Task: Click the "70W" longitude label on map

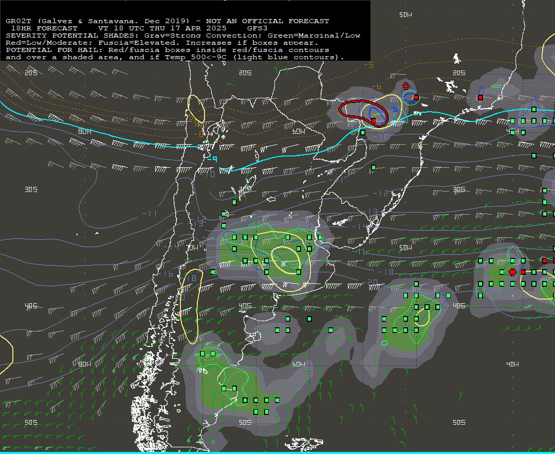Action: point(193,248)
